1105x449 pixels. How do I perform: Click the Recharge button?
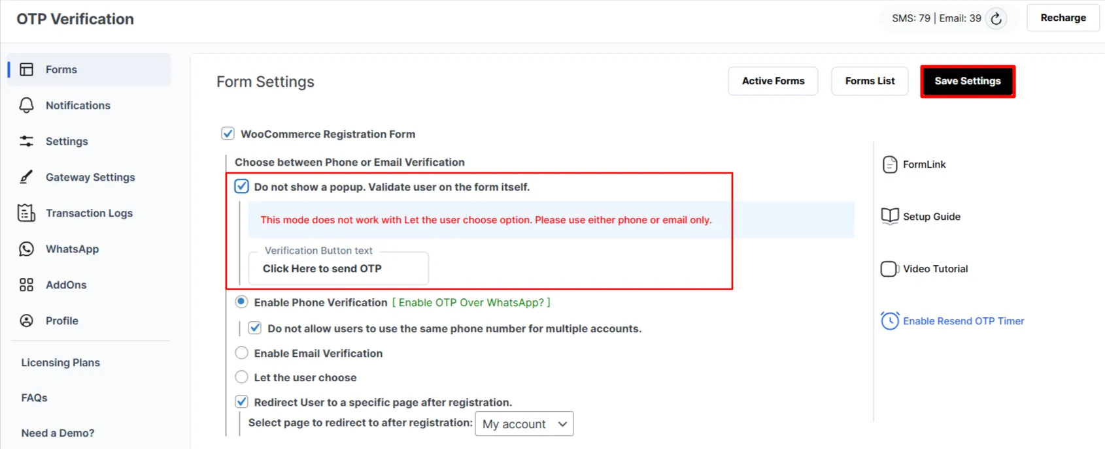pos(1063,18)
